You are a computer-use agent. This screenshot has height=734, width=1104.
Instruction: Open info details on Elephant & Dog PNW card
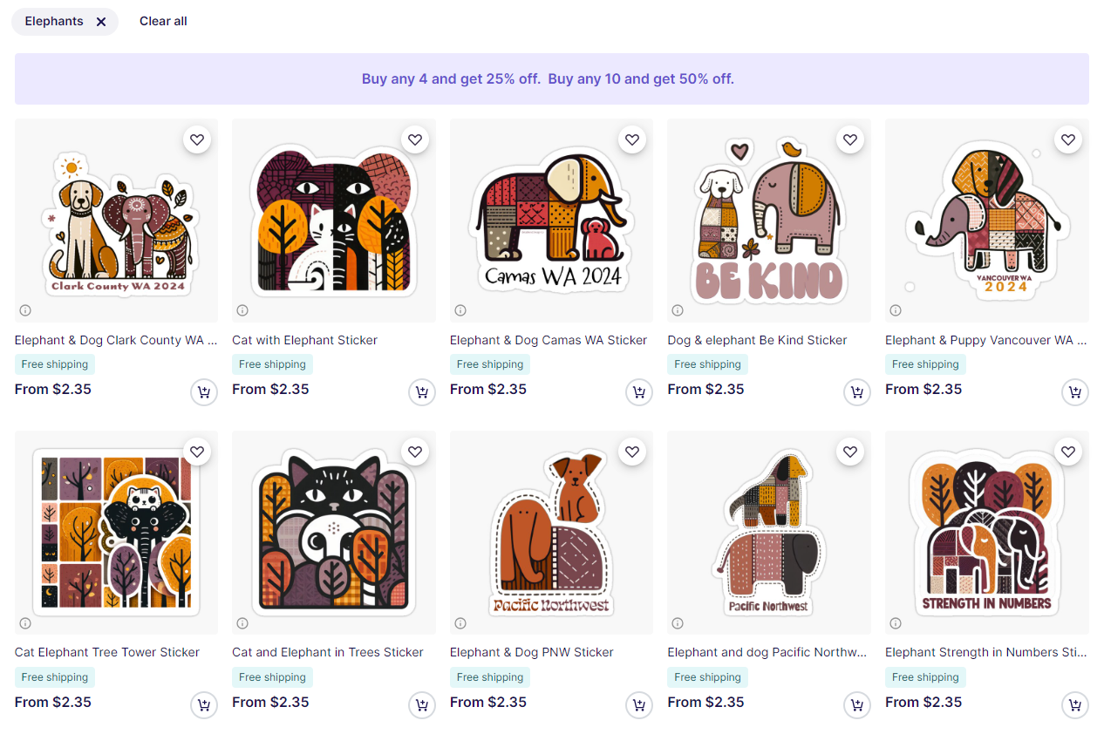460,622
